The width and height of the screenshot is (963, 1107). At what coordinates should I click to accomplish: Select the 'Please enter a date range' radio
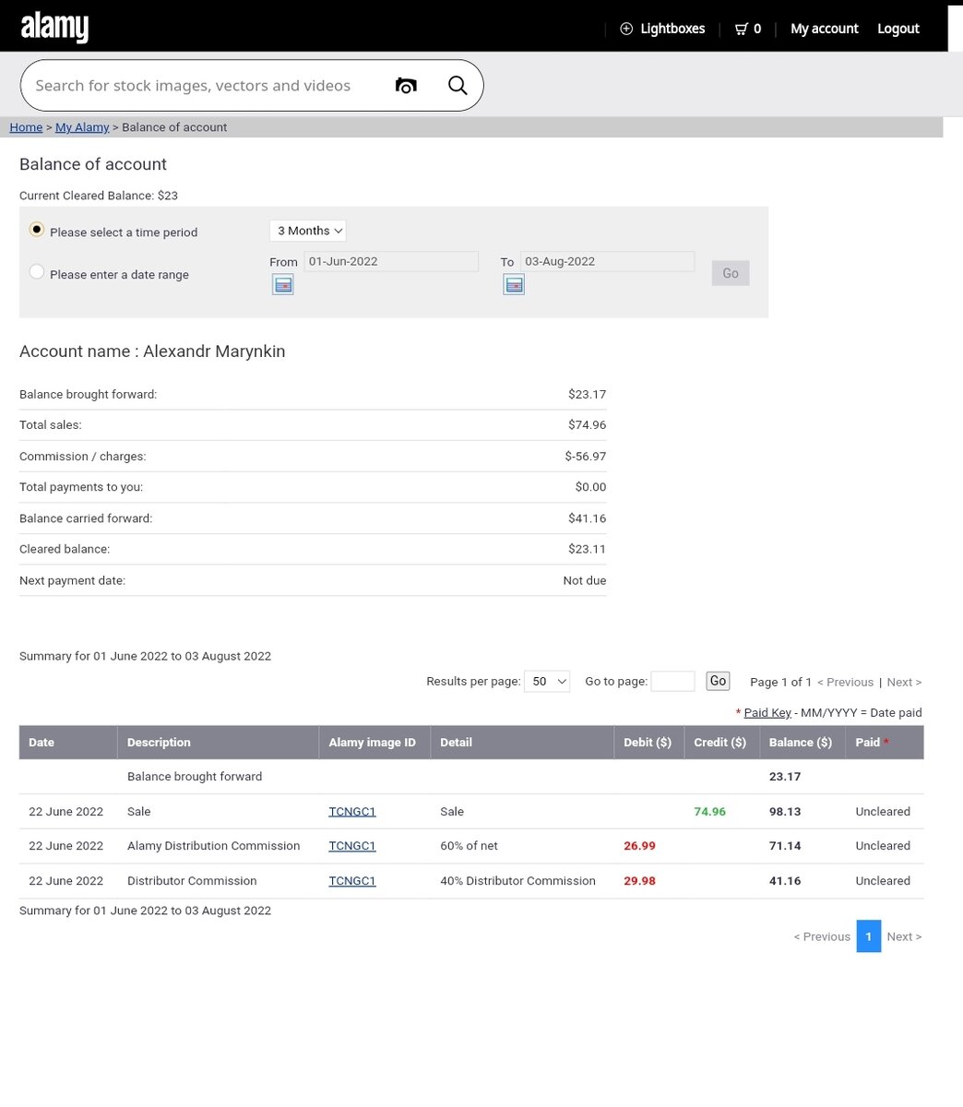click(37, 272)
